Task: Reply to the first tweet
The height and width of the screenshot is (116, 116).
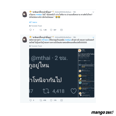Action: tap(30, 30)
